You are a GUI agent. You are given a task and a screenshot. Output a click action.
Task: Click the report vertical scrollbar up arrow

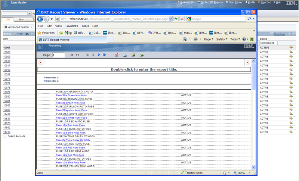pyautogui.click(x=253, y=61)
